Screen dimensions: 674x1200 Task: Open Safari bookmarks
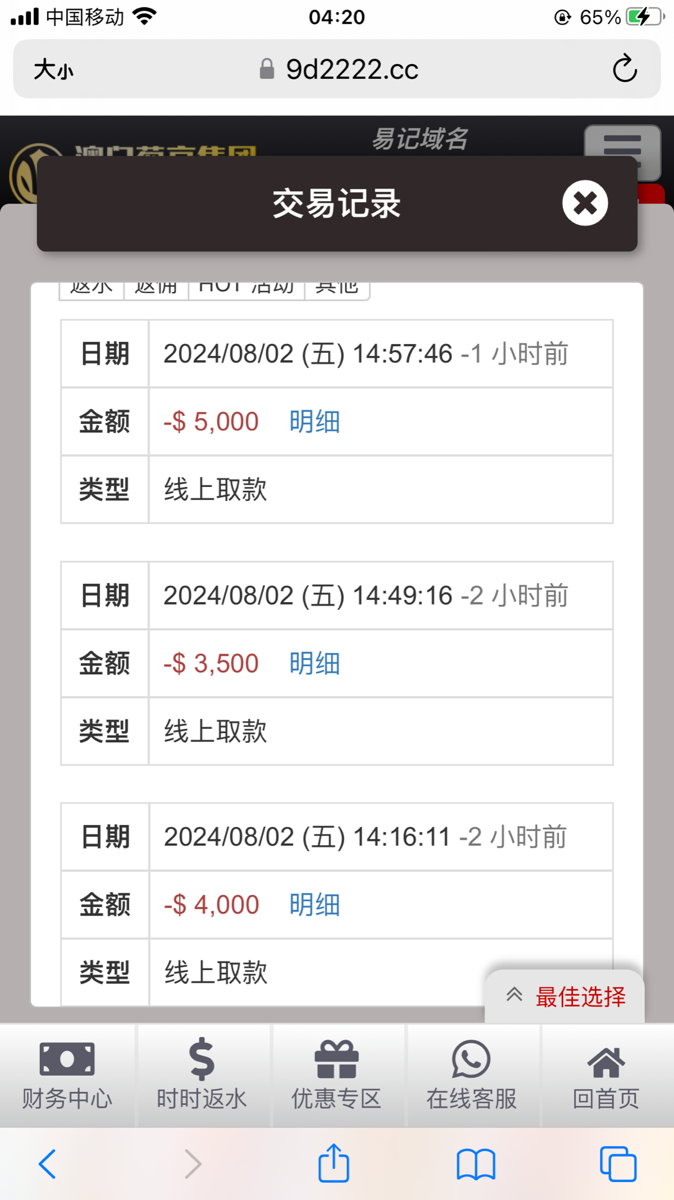476,1163
